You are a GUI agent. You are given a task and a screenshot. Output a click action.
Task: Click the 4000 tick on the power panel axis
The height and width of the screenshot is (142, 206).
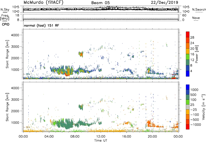click(15, 35)
